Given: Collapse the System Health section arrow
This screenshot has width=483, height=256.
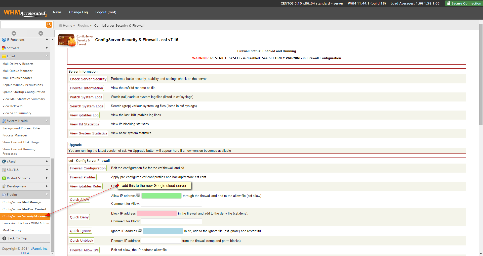Looking at the screenshot, I should (47, 121).
